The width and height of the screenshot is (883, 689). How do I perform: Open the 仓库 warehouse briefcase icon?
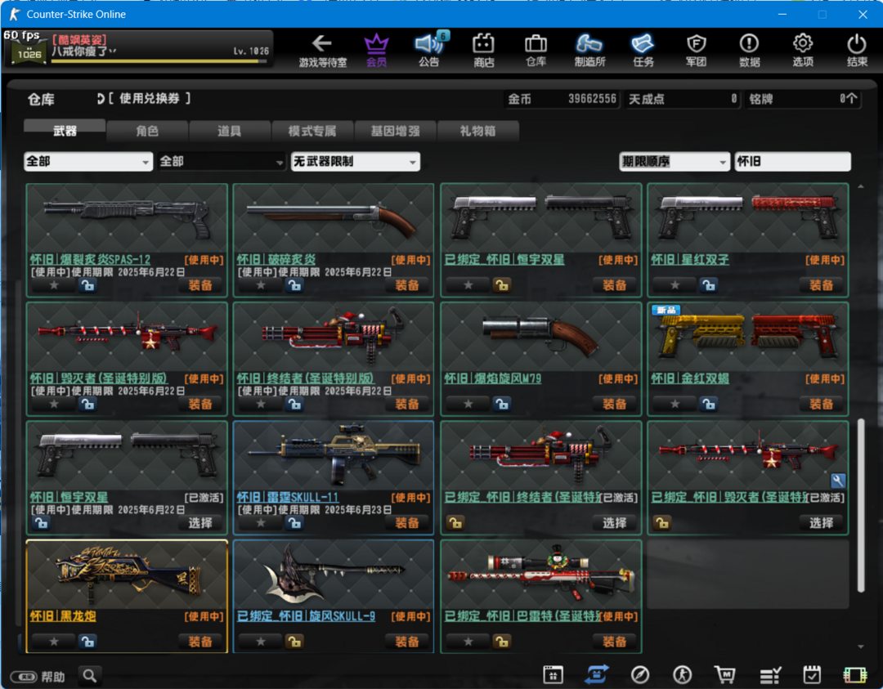(x=536, y=50)
